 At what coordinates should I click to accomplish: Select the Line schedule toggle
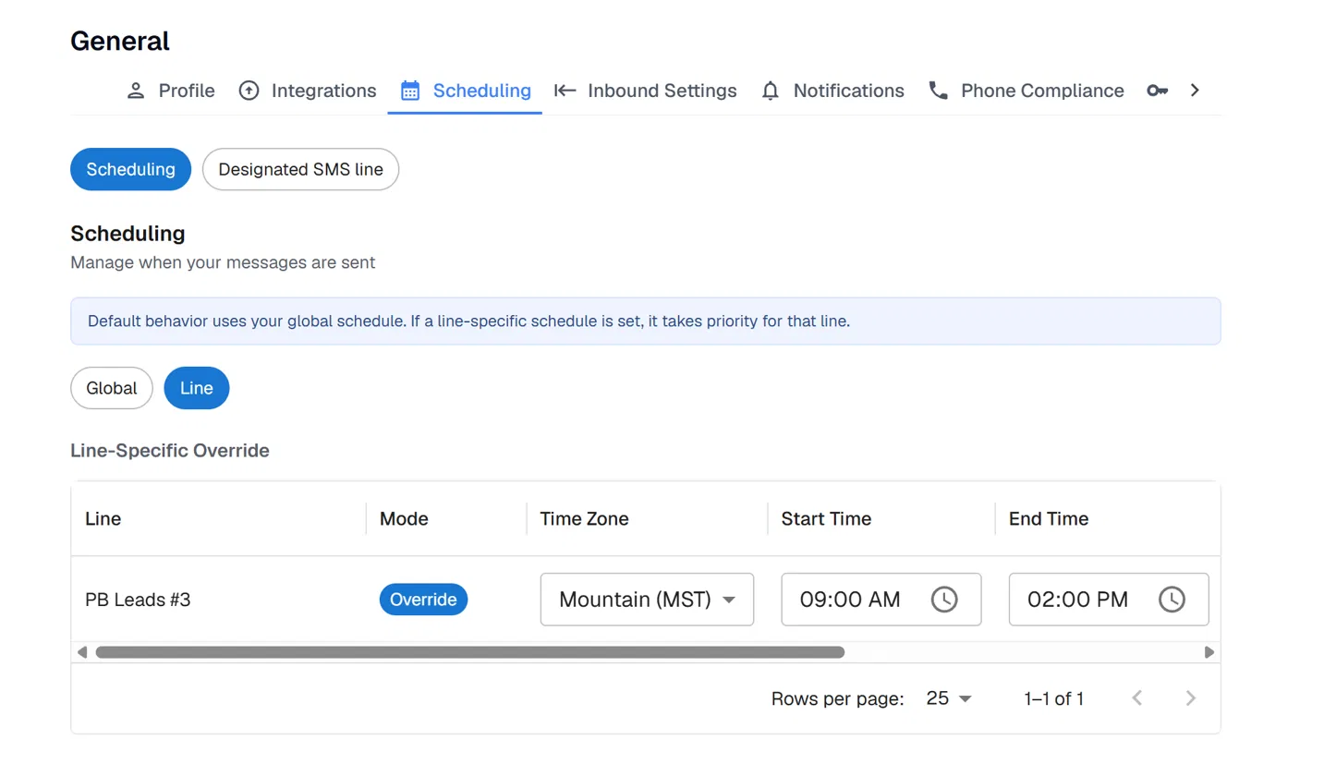coord(197,388)
